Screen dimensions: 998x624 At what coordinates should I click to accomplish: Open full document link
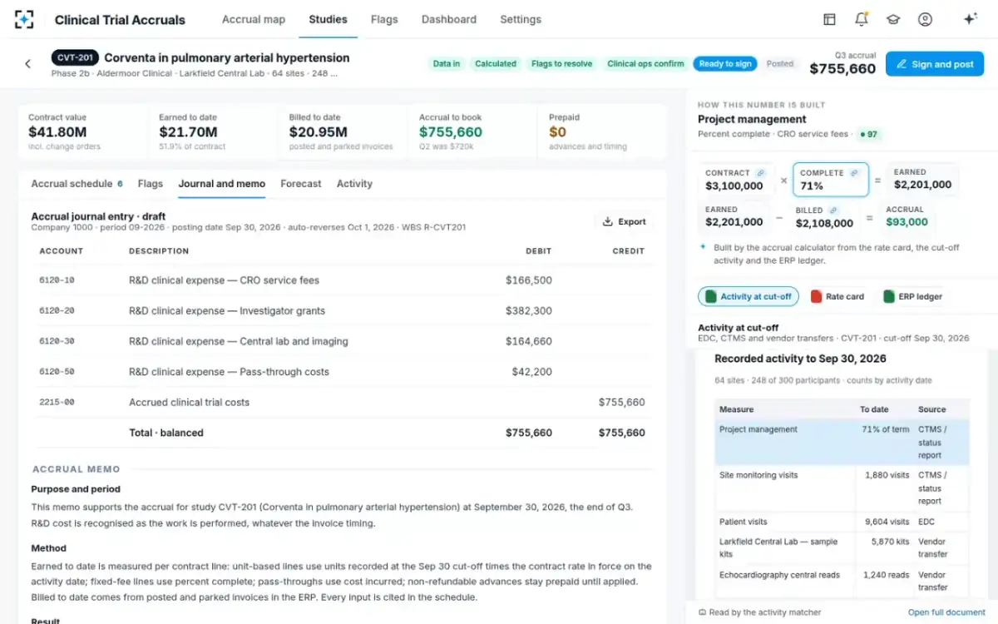[946, 612]
